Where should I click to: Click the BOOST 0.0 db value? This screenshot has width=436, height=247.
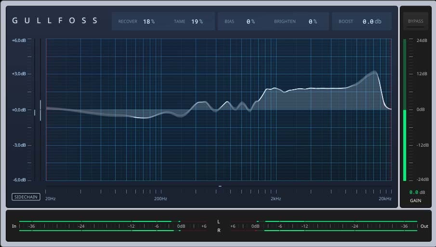tap(371, 22)
